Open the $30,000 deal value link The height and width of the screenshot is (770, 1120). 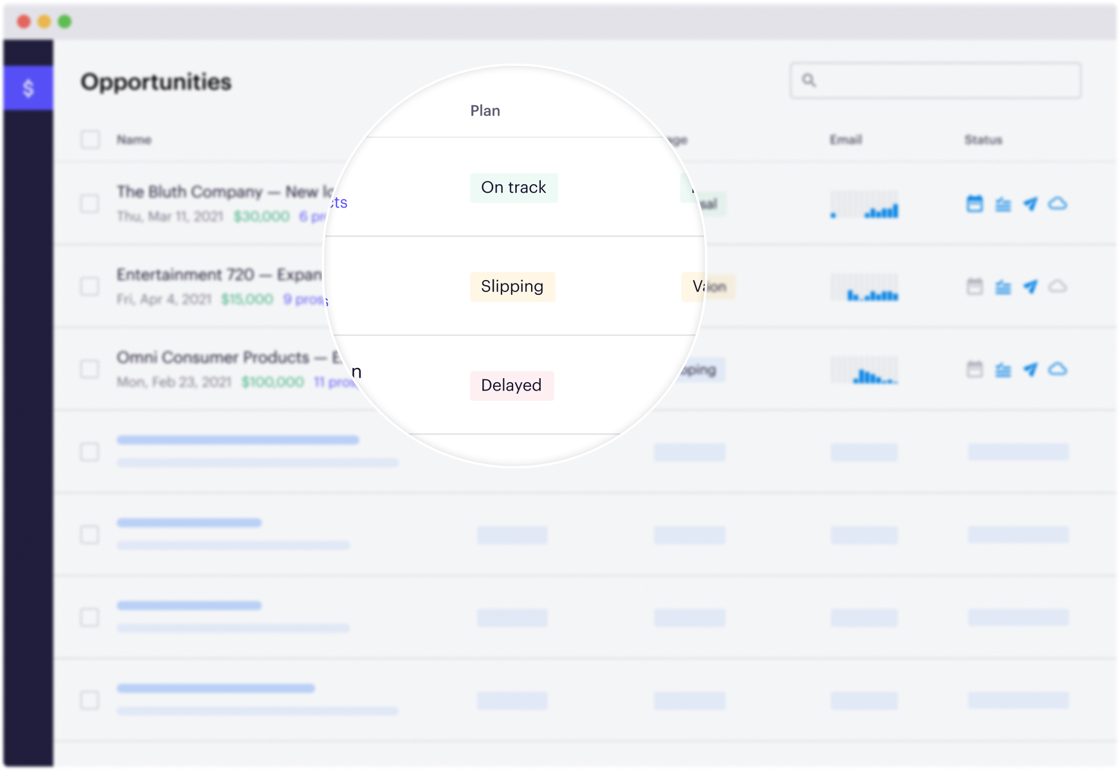(262, 216)
